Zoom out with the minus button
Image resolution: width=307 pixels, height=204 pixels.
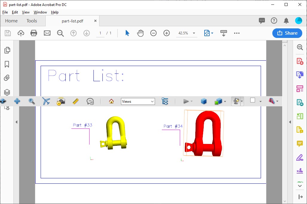pyautogui.click(x=153, y=33)
